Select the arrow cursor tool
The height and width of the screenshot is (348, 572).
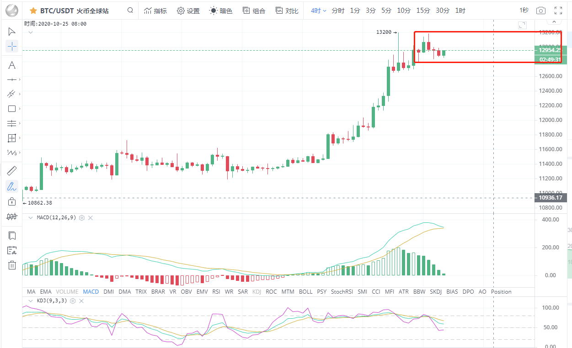pos(12,32)
